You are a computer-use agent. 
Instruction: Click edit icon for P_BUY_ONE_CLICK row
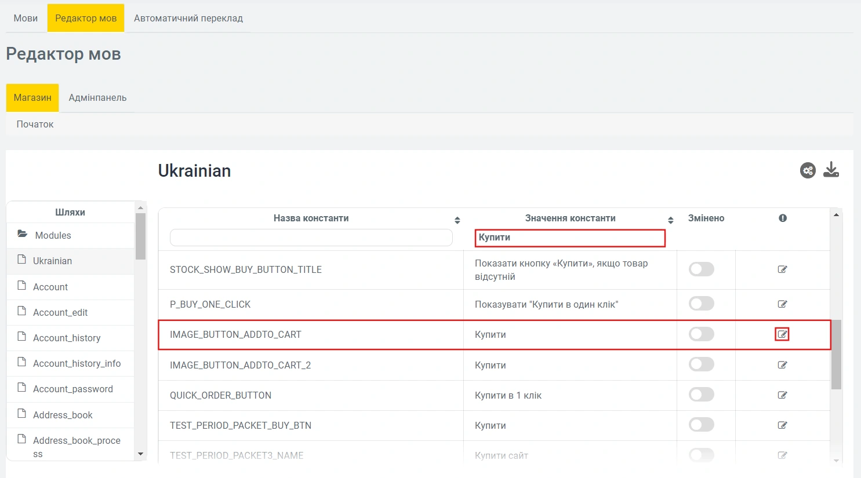click(x=782, y=304)
